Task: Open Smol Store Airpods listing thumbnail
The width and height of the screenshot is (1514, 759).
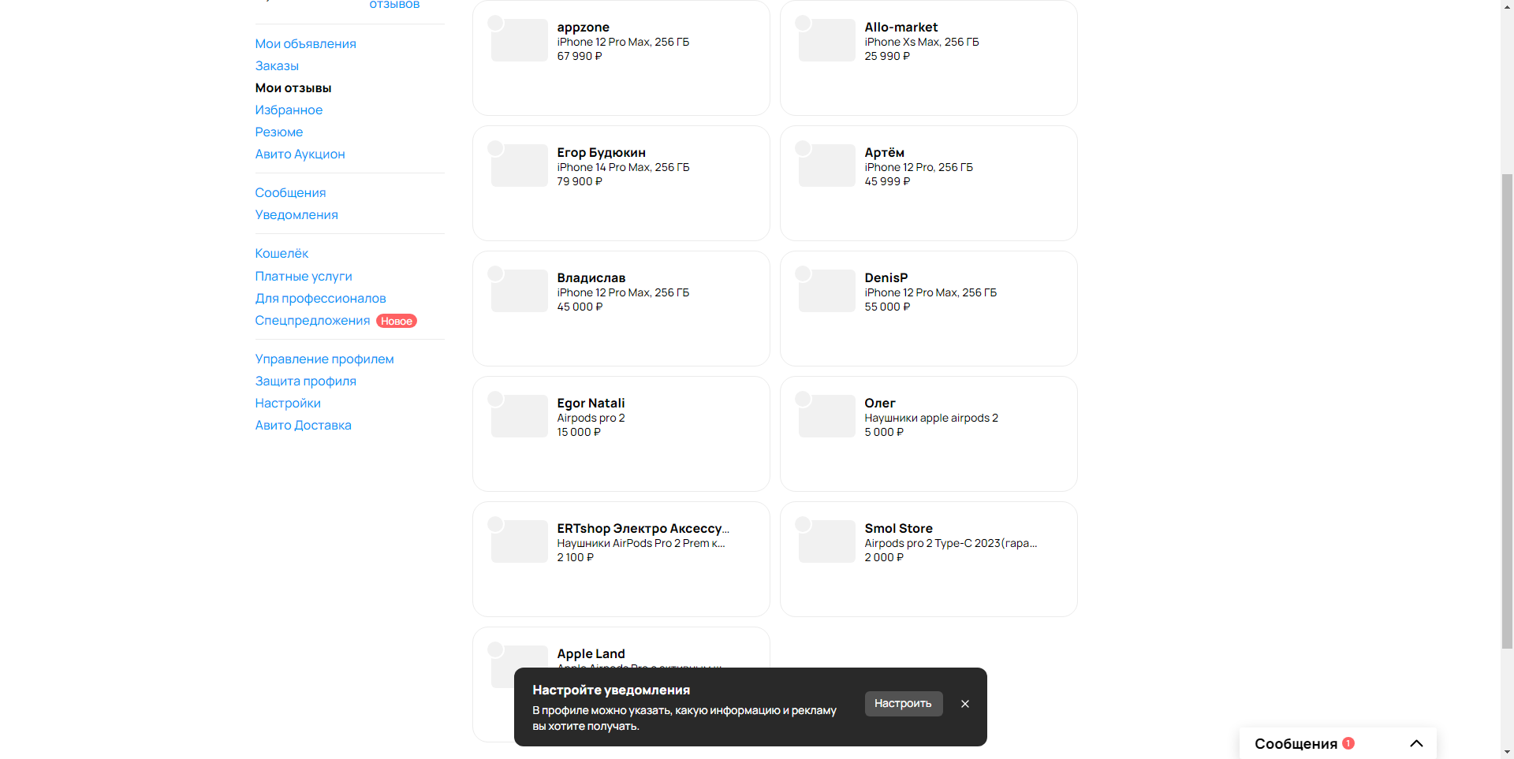Action: tap(827, 541)
